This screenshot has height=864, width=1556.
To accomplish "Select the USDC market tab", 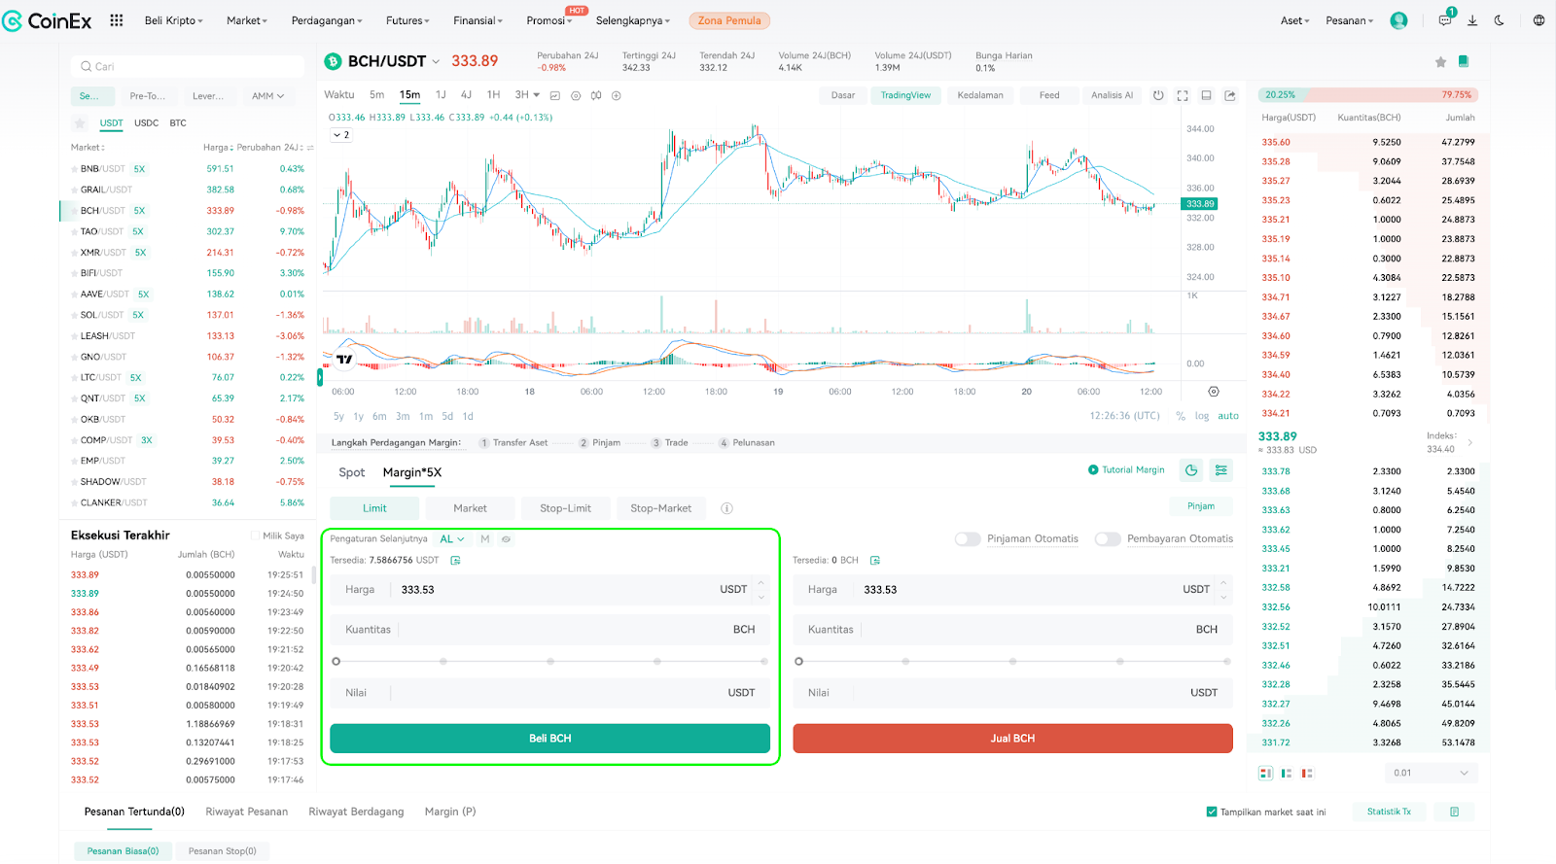I will (x=146, y=123).
